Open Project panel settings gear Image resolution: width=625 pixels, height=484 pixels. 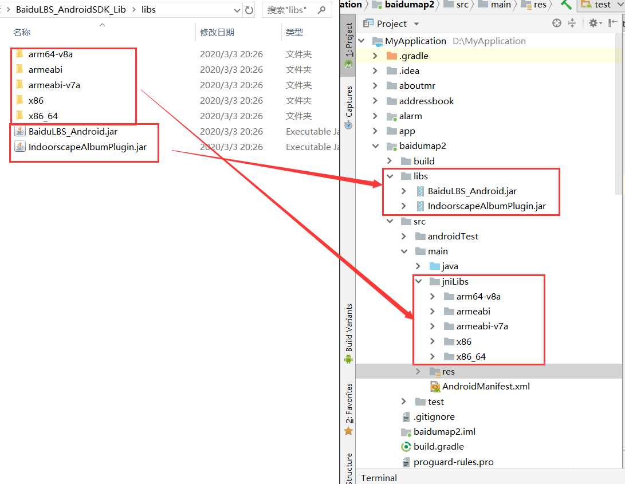[594, 23]
